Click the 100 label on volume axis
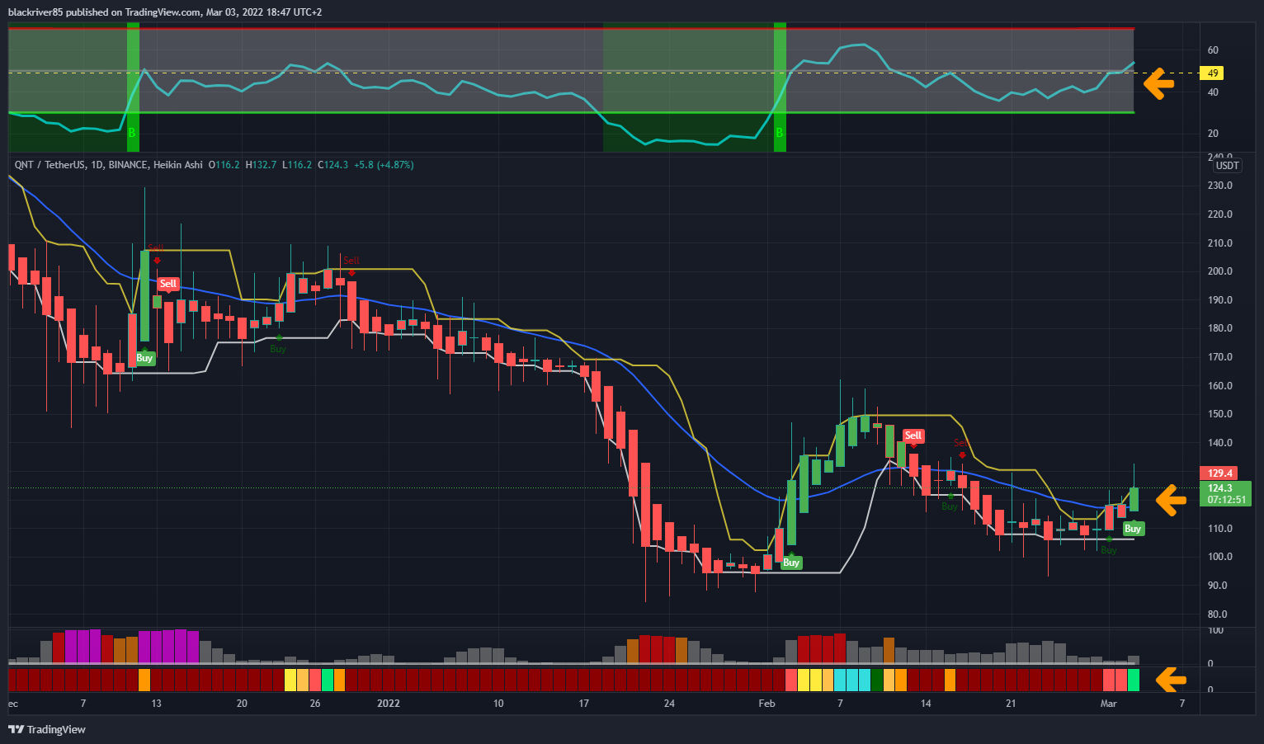 pyautogui.click(x=1215, y=631)
